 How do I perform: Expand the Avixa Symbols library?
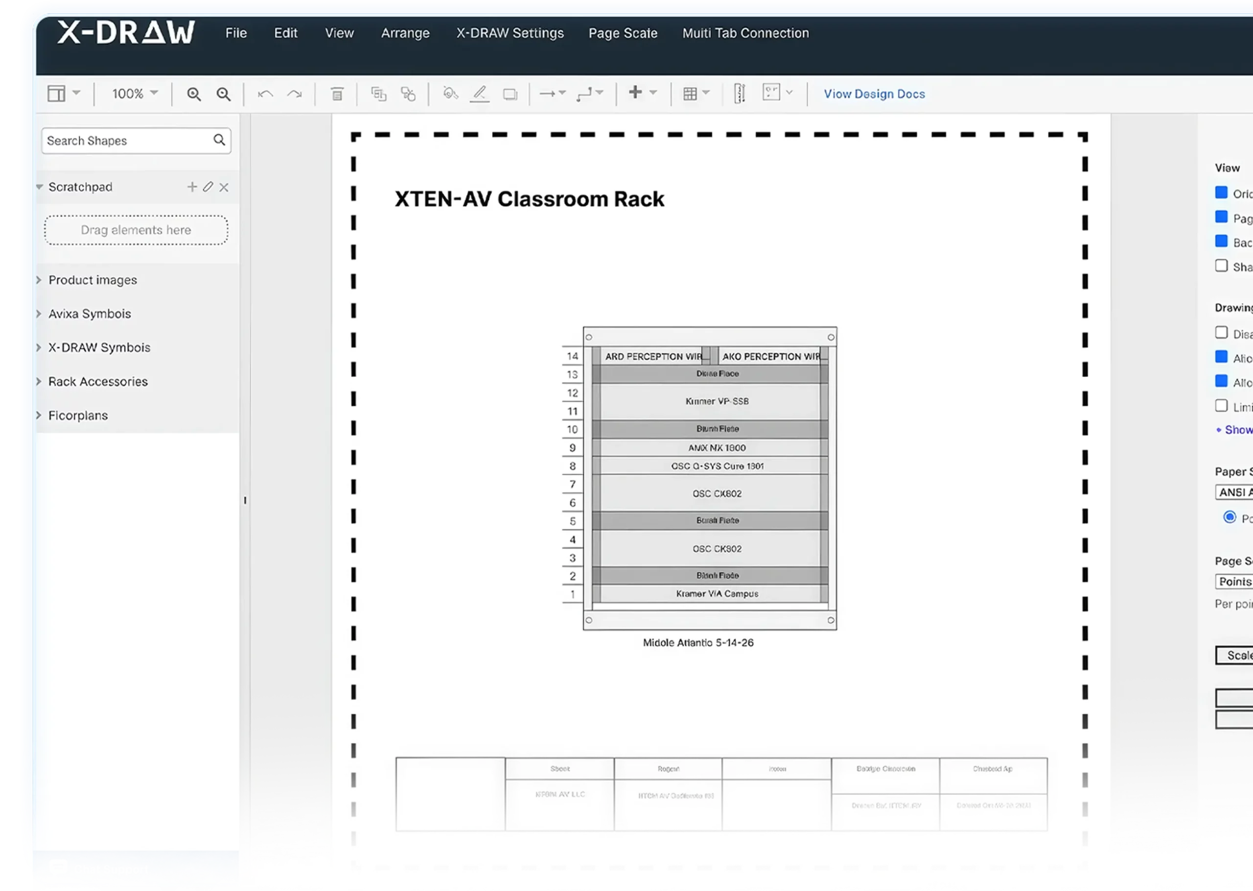click(90, 314)
